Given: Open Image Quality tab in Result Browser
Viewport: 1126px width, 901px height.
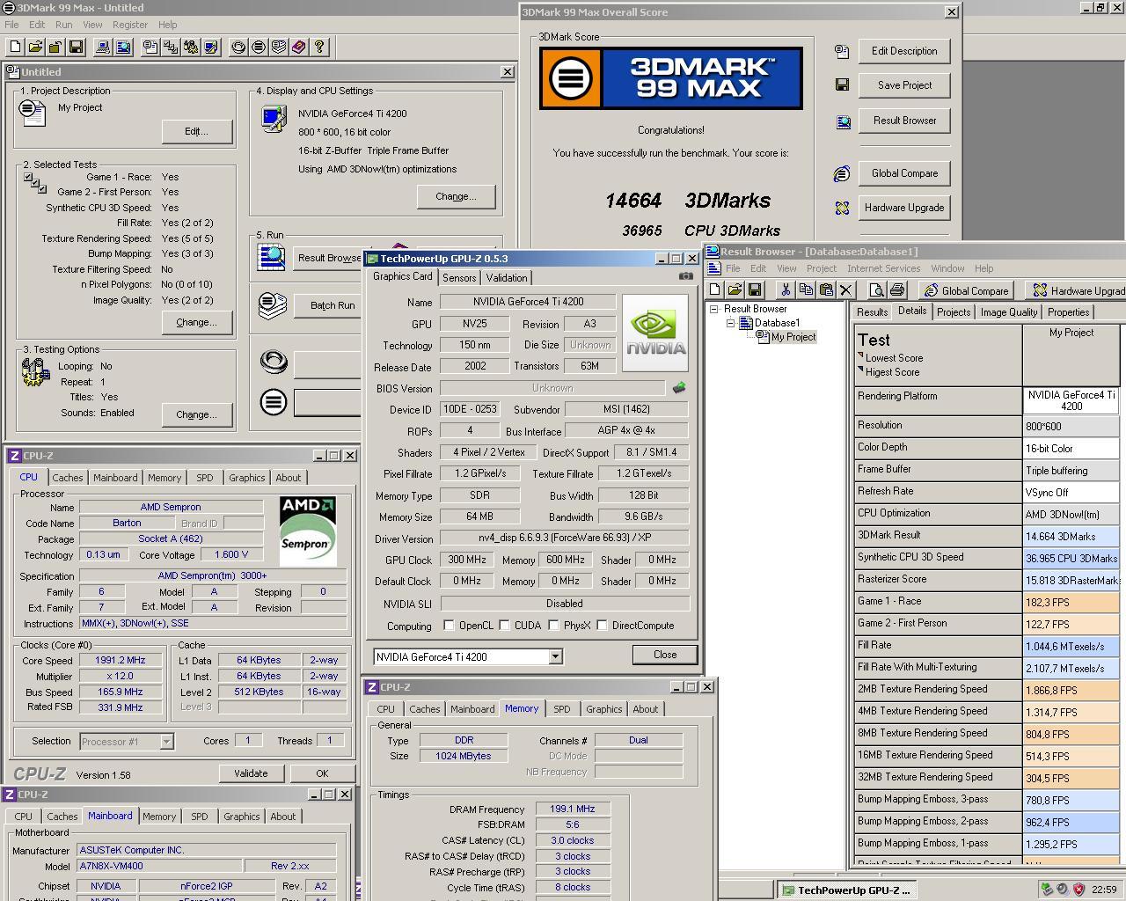Looking at the screenshot, I should coord(1009,312).
